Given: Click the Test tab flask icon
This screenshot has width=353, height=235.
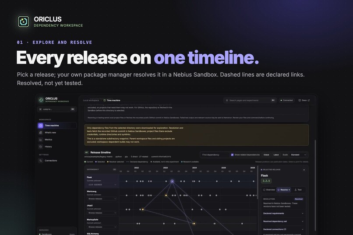Looking at the screenshot, I should point(296,190).
